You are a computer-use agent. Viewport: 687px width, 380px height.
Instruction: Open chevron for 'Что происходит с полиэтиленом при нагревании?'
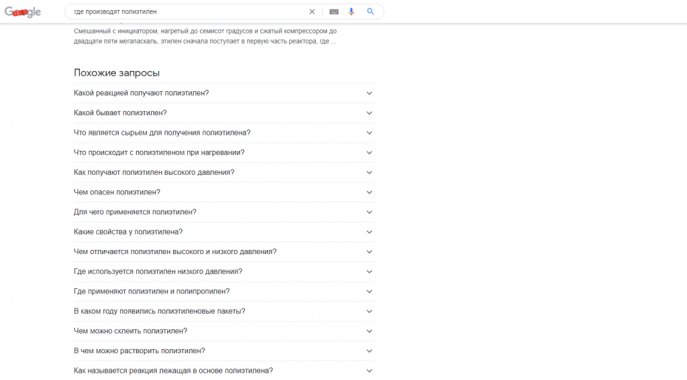(x=370, y=153)
